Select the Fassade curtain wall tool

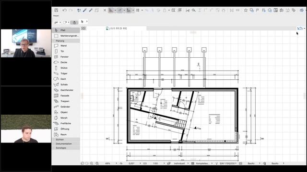point(66,96)
